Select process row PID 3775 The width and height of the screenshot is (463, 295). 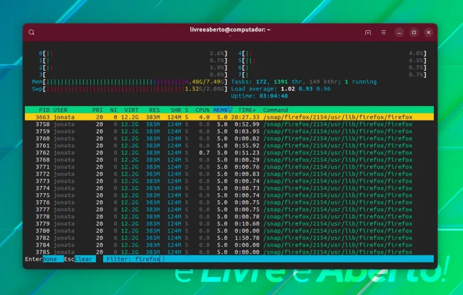[229, 195]
